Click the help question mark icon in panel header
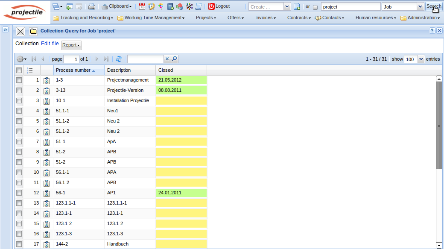 coord(432,31)
